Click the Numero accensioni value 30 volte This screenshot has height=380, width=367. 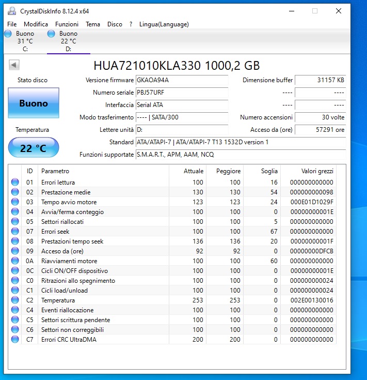pos(321,117)
